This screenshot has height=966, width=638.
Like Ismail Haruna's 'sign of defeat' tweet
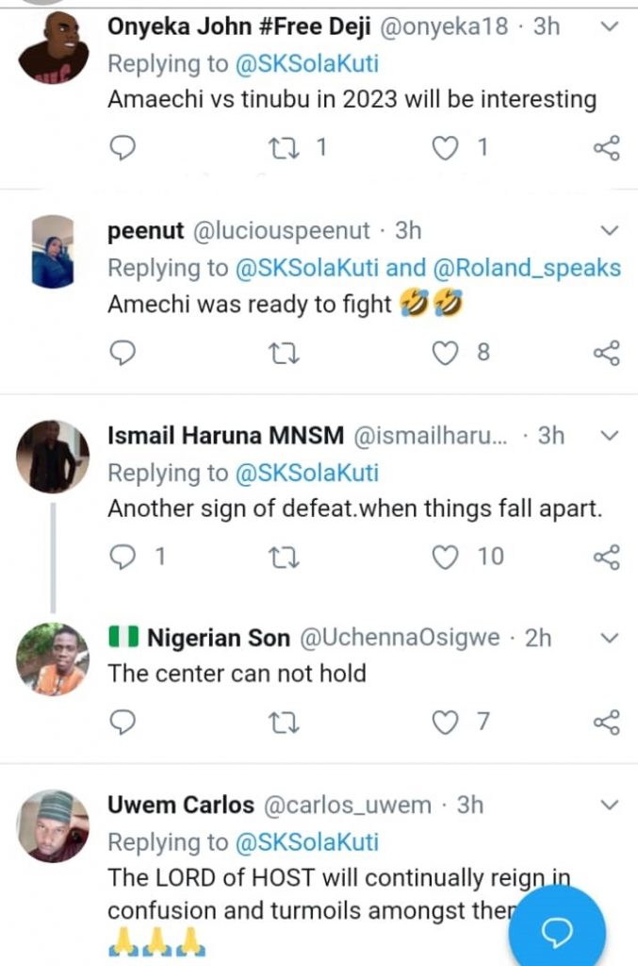(446, 557)
